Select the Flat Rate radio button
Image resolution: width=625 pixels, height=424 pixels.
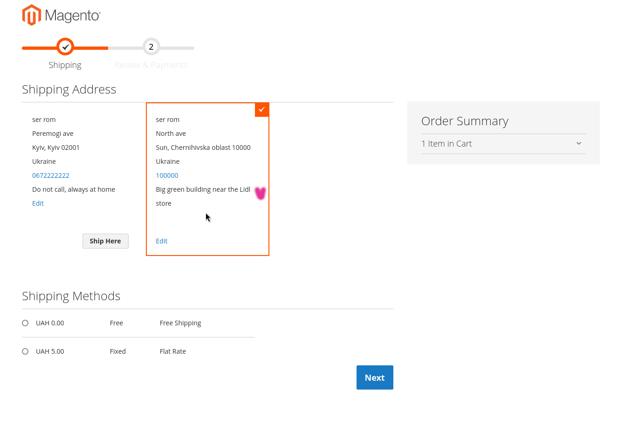[25, 351]
